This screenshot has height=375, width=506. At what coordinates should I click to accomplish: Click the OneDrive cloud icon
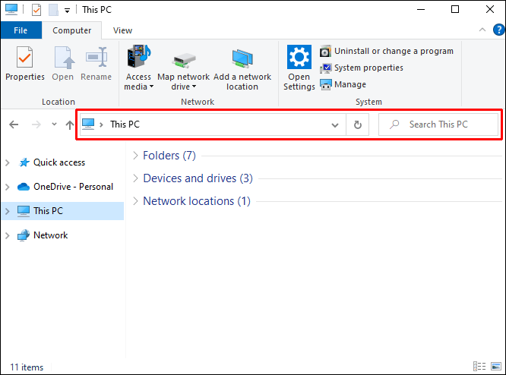tap(24, 187)
